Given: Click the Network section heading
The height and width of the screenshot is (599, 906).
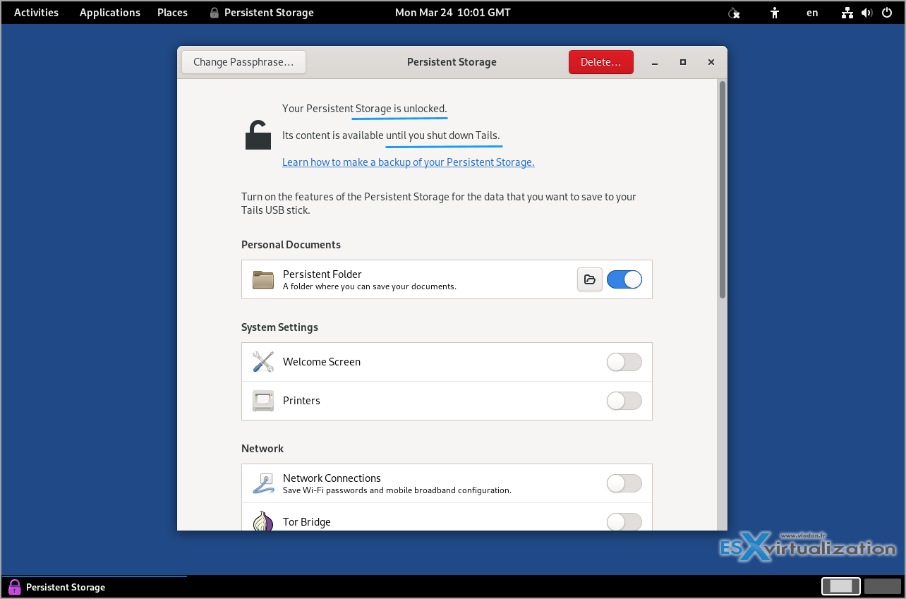Looking at the screenshot, I should tap(262, 449).
